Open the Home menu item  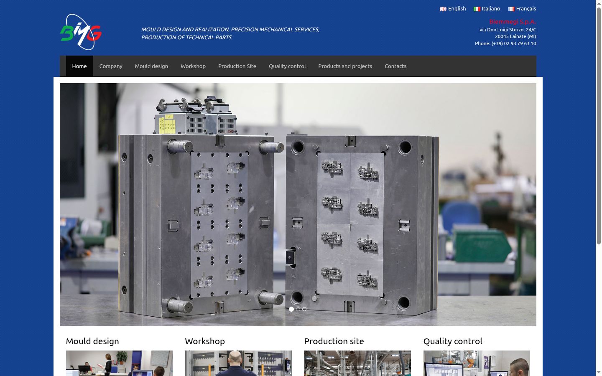(x=79, y=66)
